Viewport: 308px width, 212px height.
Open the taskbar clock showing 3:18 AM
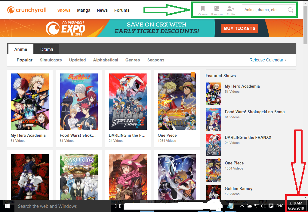[296, 206]
